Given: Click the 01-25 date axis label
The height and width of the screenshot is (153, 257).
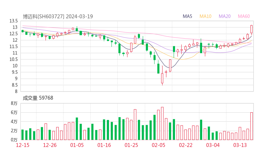Looking at the screenshot, I should click(131, 145).
